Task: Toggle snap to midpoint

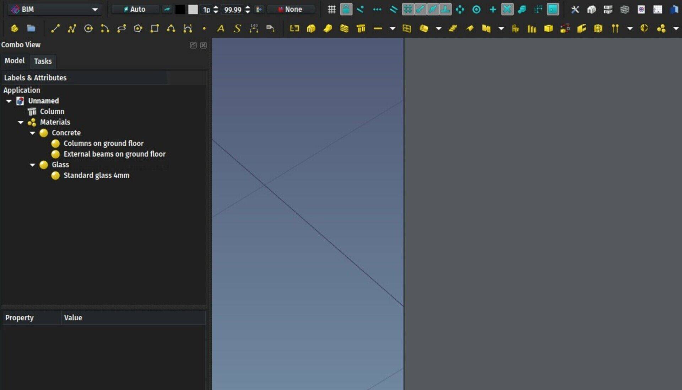Action: coord(433,10)
